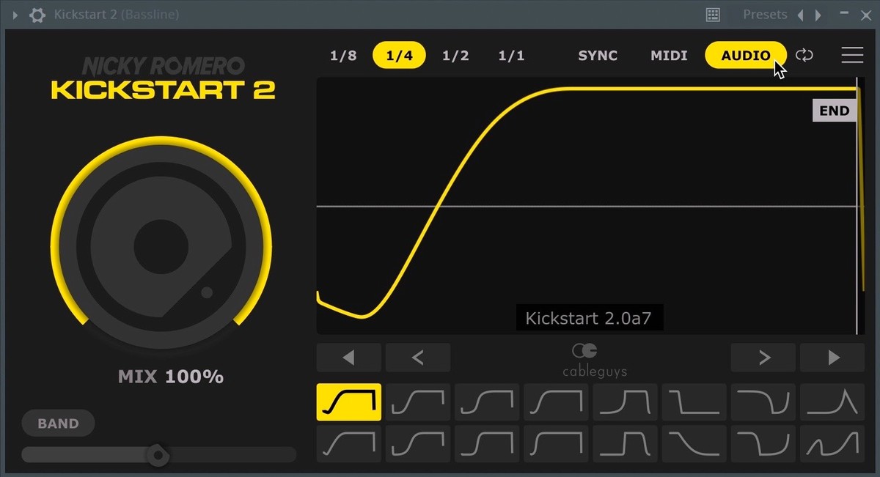Select the yellow highlighted first curve shape
This screenshot has height=477, width=880.
[x=349, y=402]
